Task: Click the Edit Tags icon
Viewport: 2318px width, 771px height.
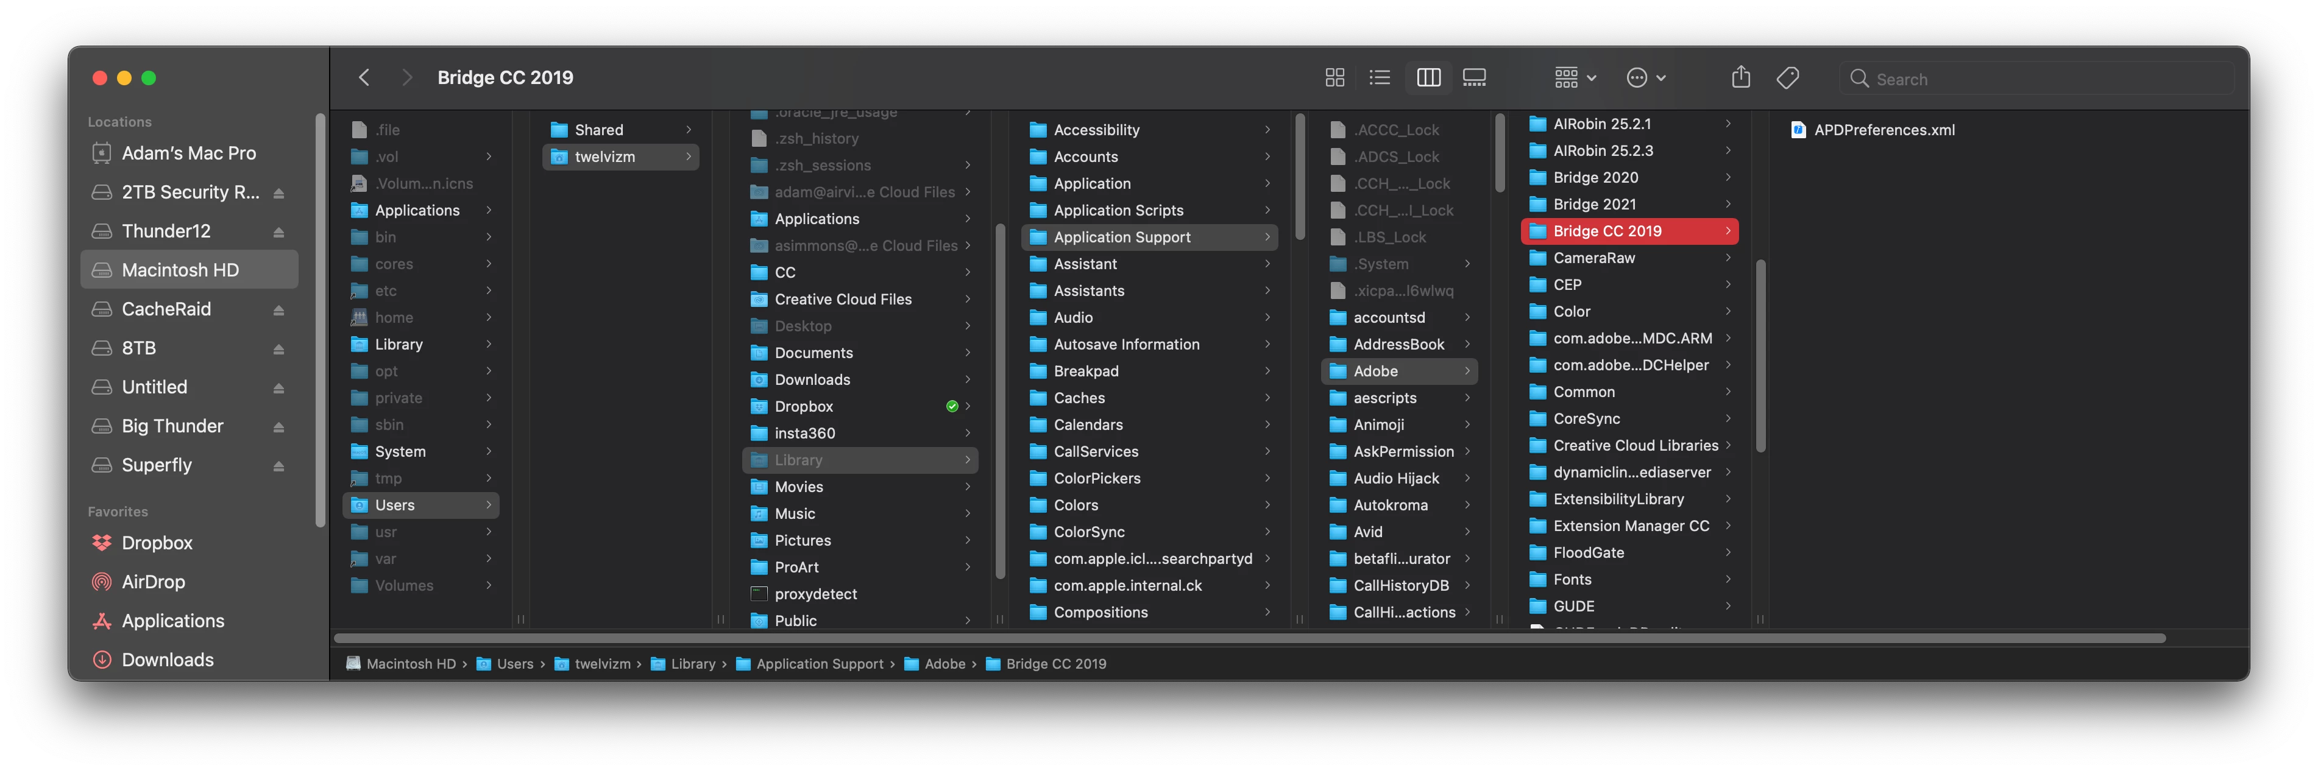Action: tap(1787, 79)
